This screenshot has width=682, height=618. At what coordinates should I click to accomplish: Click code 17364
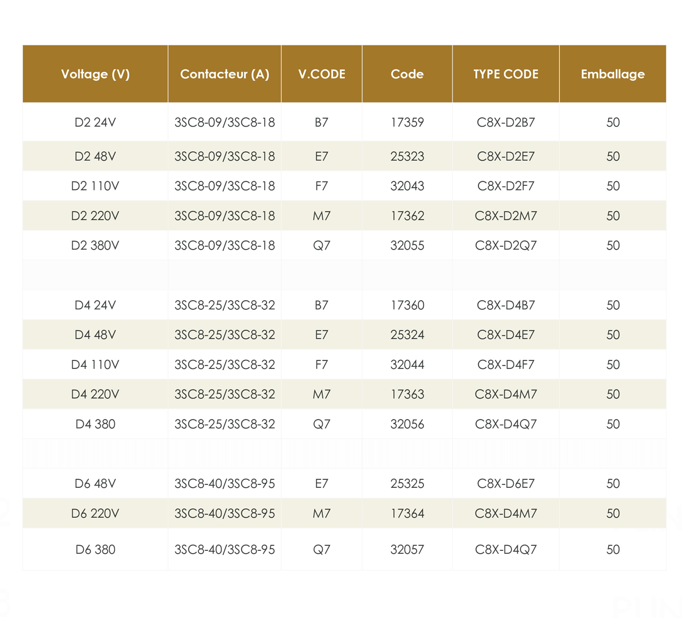coord(407,513)
